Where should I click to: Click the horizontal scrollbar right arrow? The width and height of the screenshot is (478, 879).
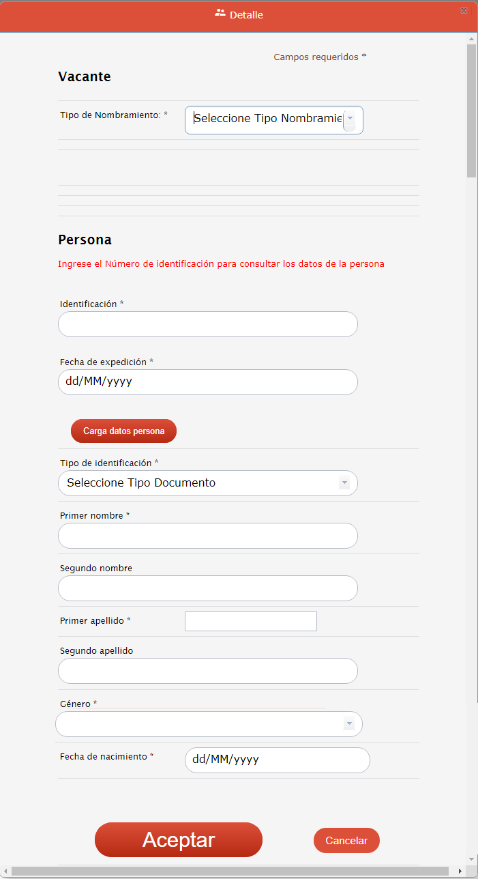[x=460, y=871]
